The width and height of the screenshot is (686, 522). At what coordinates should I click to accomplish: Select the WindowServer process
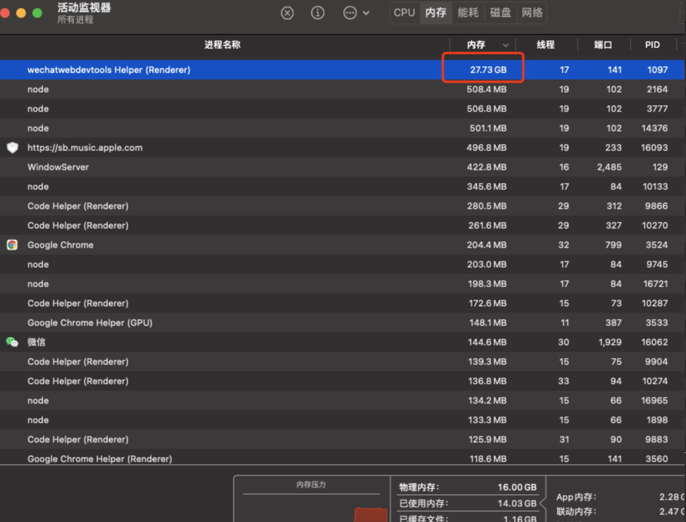(342, 167)
